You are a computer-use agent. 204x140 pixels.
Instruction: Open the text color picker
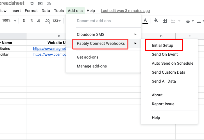click(x=145, y=21)
